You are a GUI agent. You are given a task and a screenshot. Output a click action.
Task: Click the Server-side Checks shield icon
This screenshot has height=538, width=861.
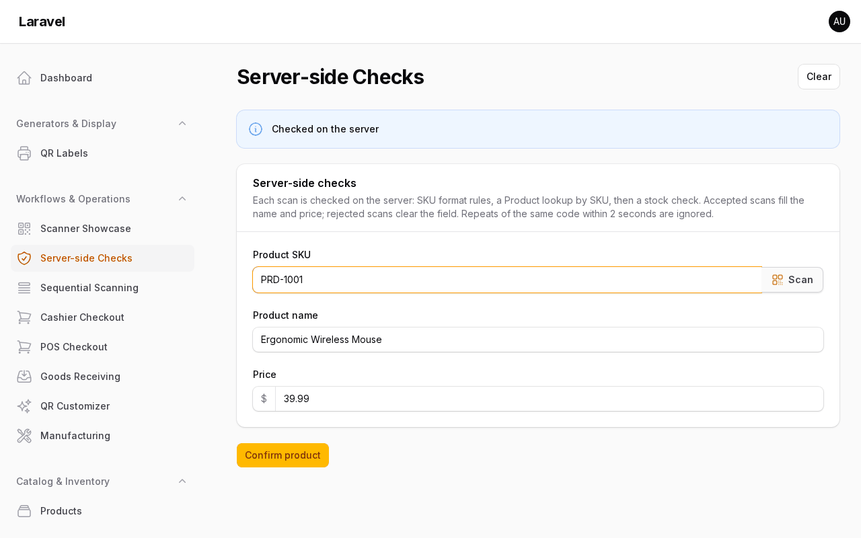click(24, 258)
